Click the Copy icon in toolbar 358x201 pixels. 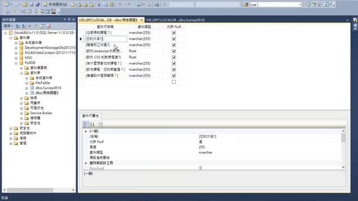105,4
